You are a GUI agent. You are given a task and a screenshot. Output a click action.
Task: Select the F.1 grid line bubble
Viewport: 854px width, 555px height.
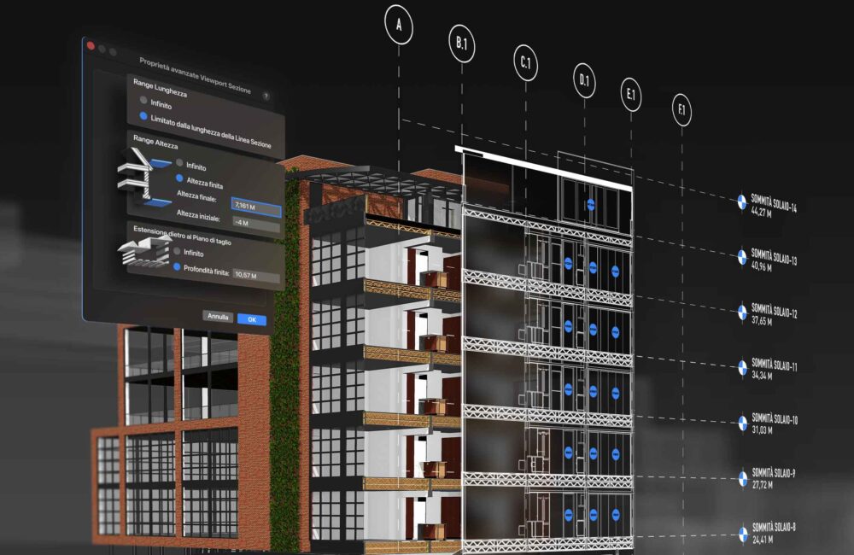pos(681,108)
